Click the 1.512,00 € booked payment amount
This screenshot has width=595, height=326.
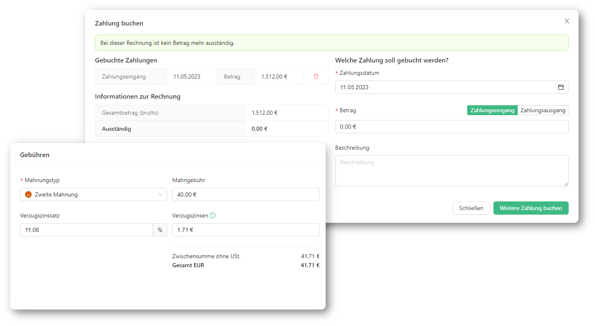click(x=274, y=76)
